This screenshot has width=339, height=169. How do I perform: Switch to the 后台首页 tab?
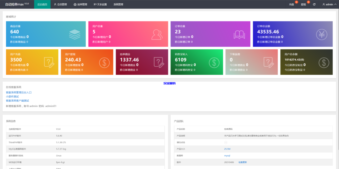[x=42, y=4]
